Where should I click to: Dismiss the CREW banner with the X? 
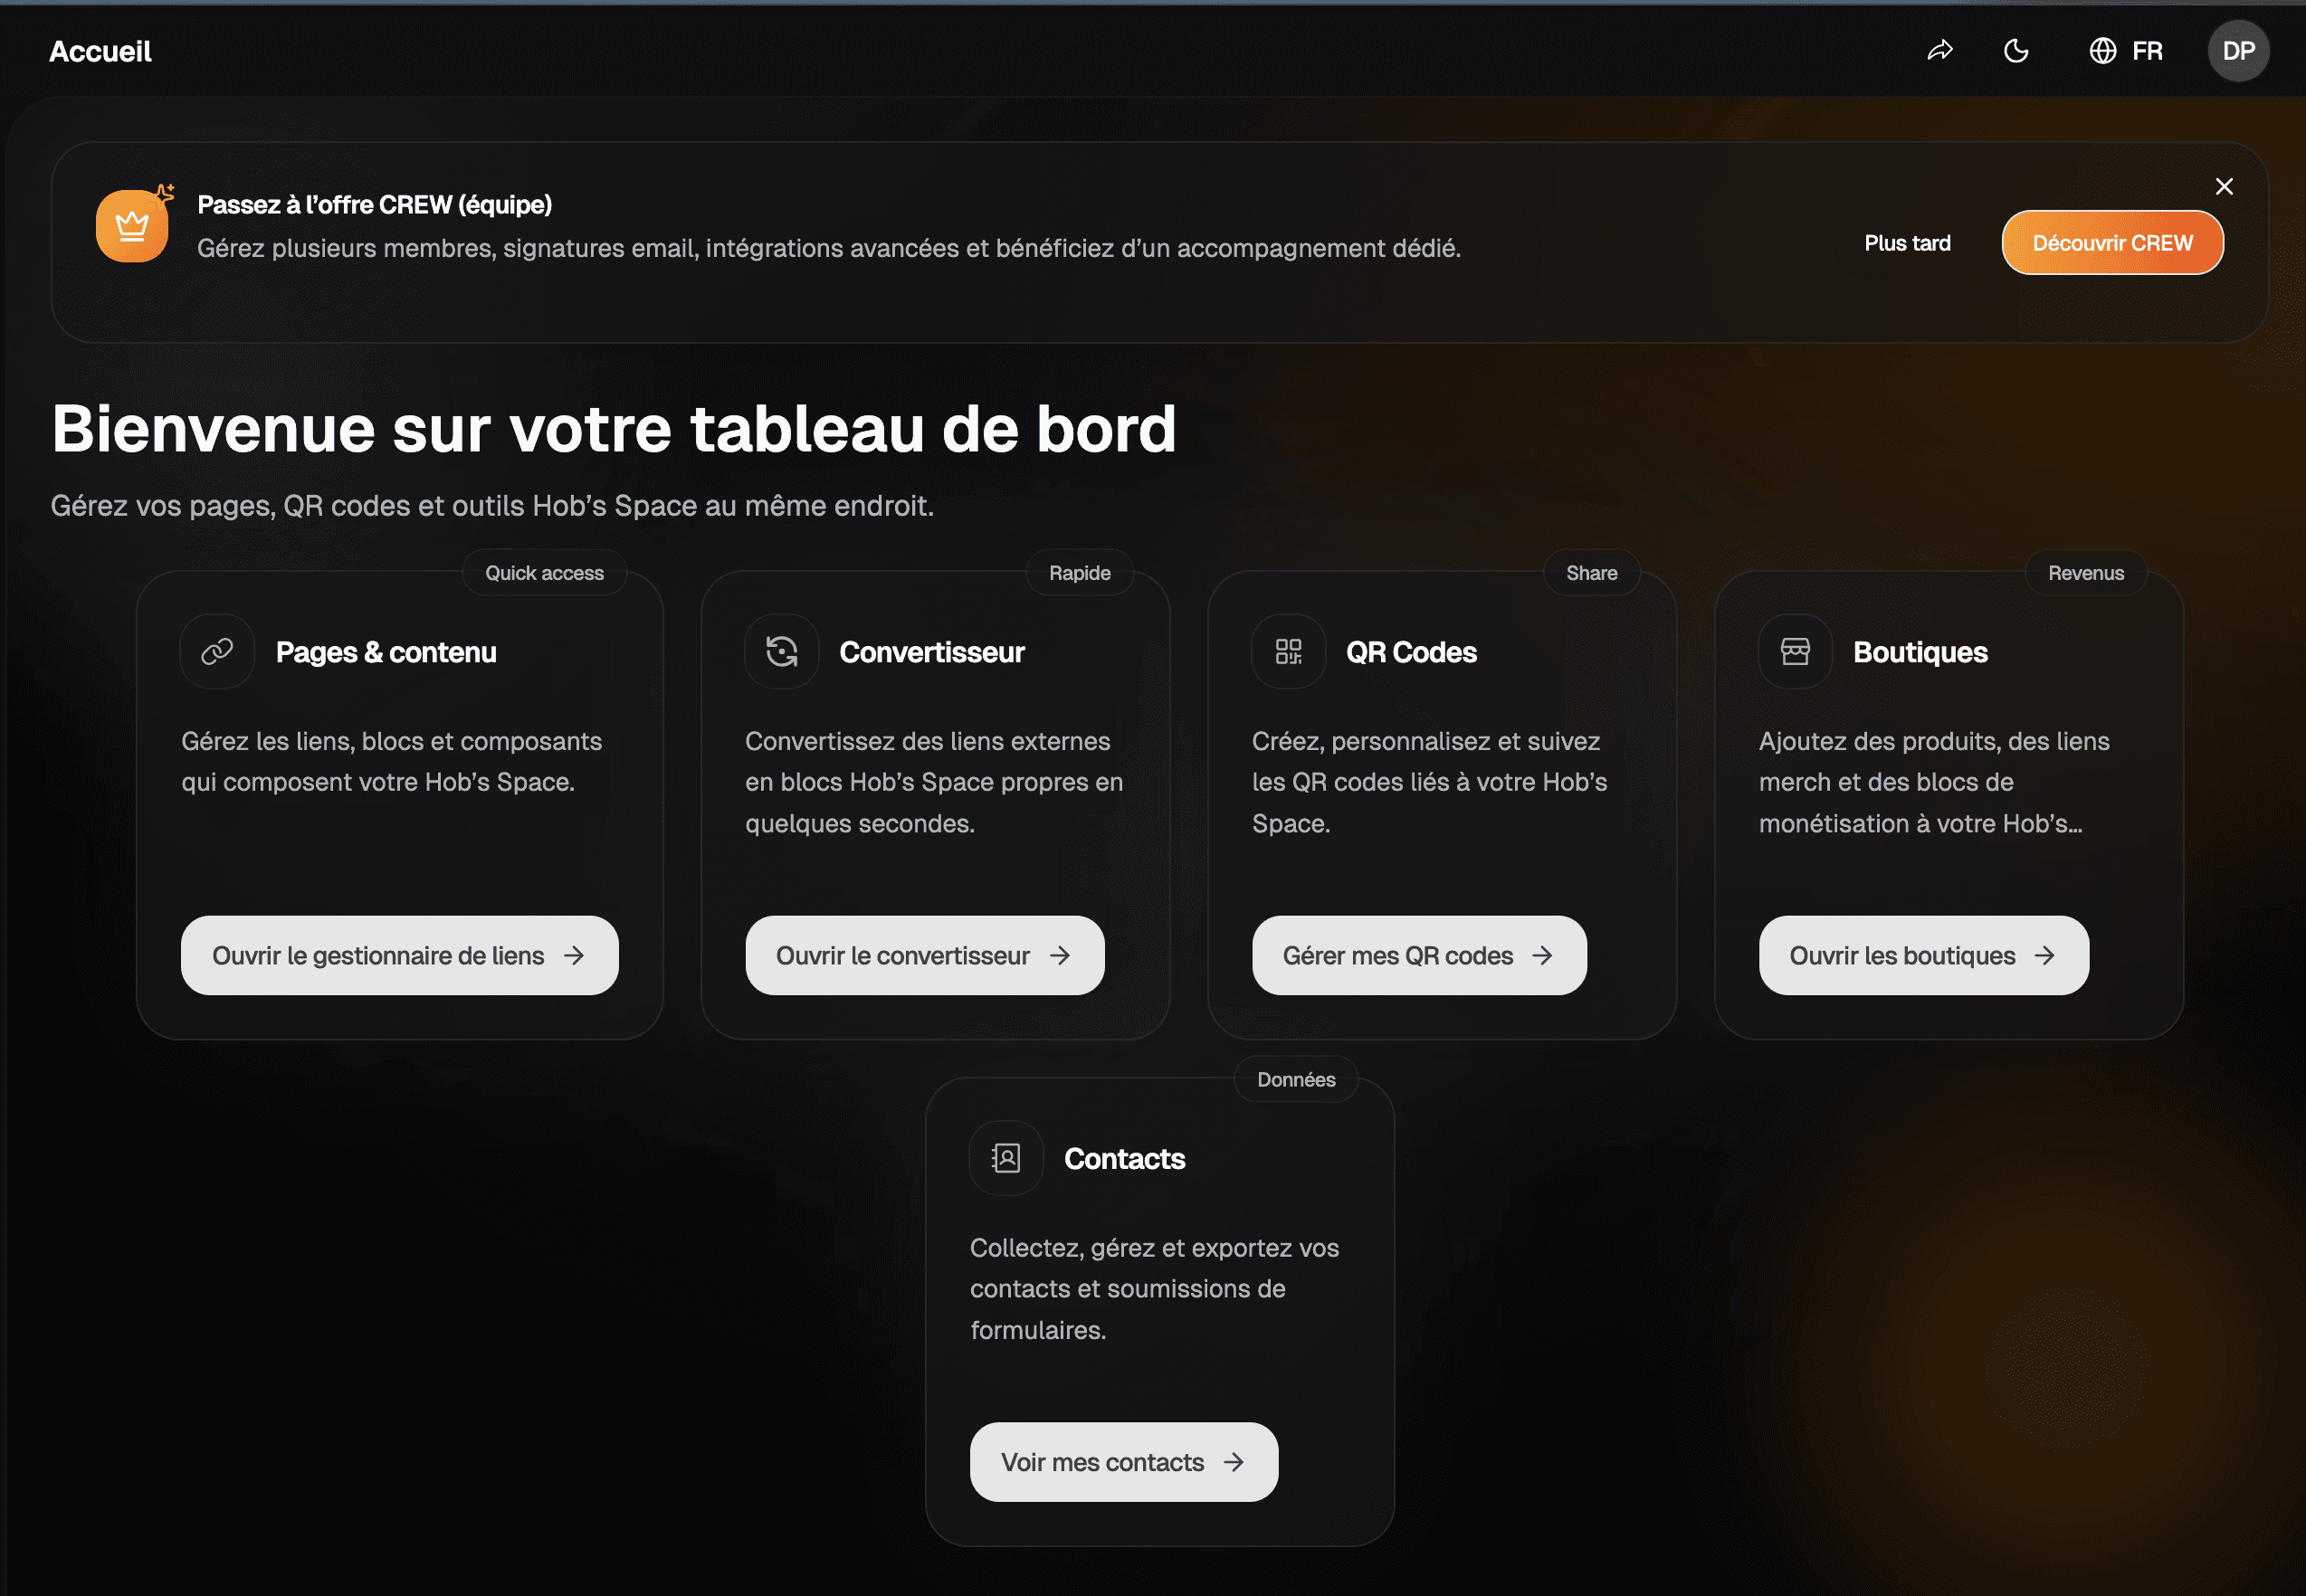click(2224, 186)
